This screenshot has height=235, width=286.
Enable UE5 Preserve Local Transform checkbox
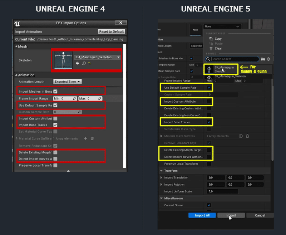(x=209, y=164)
